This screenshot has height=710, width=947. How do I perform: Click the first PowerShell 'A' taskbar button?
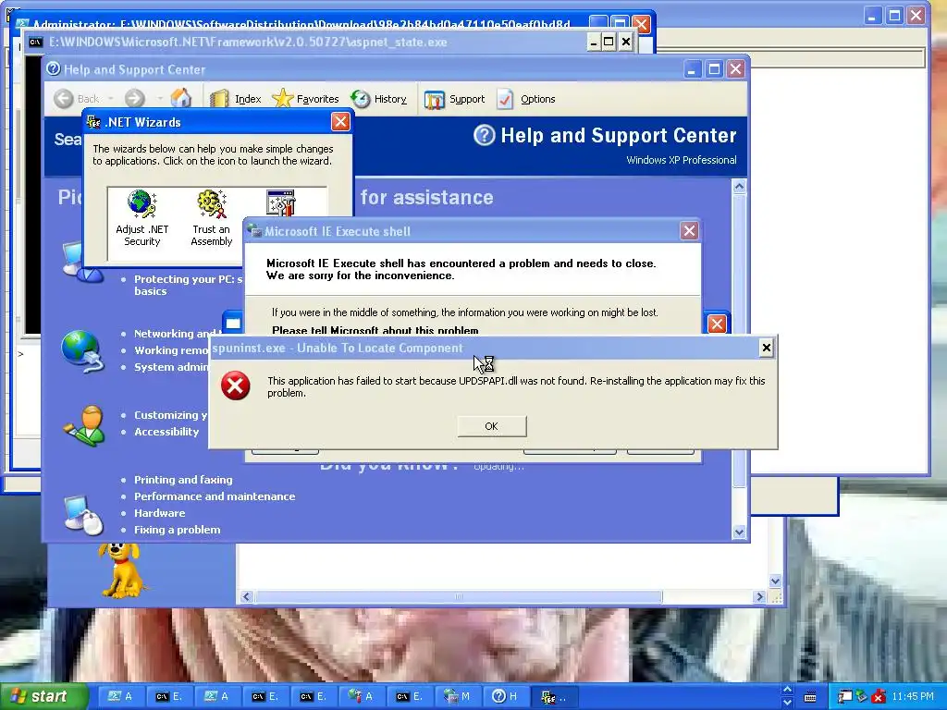pyautogui.click(x=120, y=697)
